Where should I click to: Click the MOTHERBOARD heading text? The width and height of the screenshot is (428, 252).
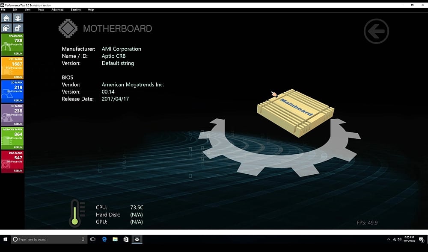click(x=117, y=29)
